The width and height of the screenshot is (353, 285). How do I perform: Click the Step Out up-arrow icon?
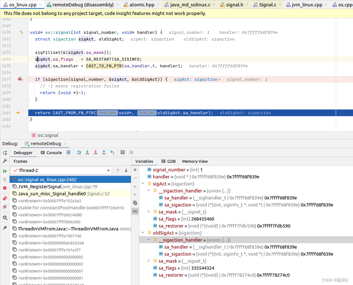coord(104,153)
